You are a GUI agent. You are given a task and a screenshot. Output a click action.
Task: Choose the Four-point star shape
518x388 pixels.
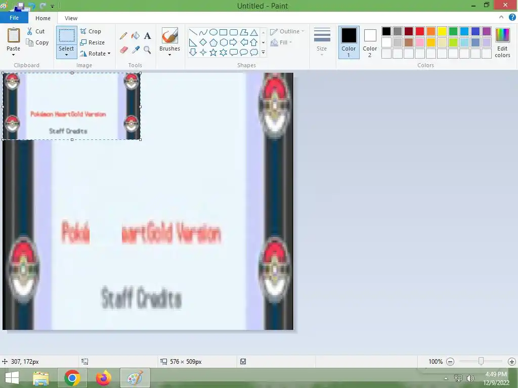click(203, 52)
